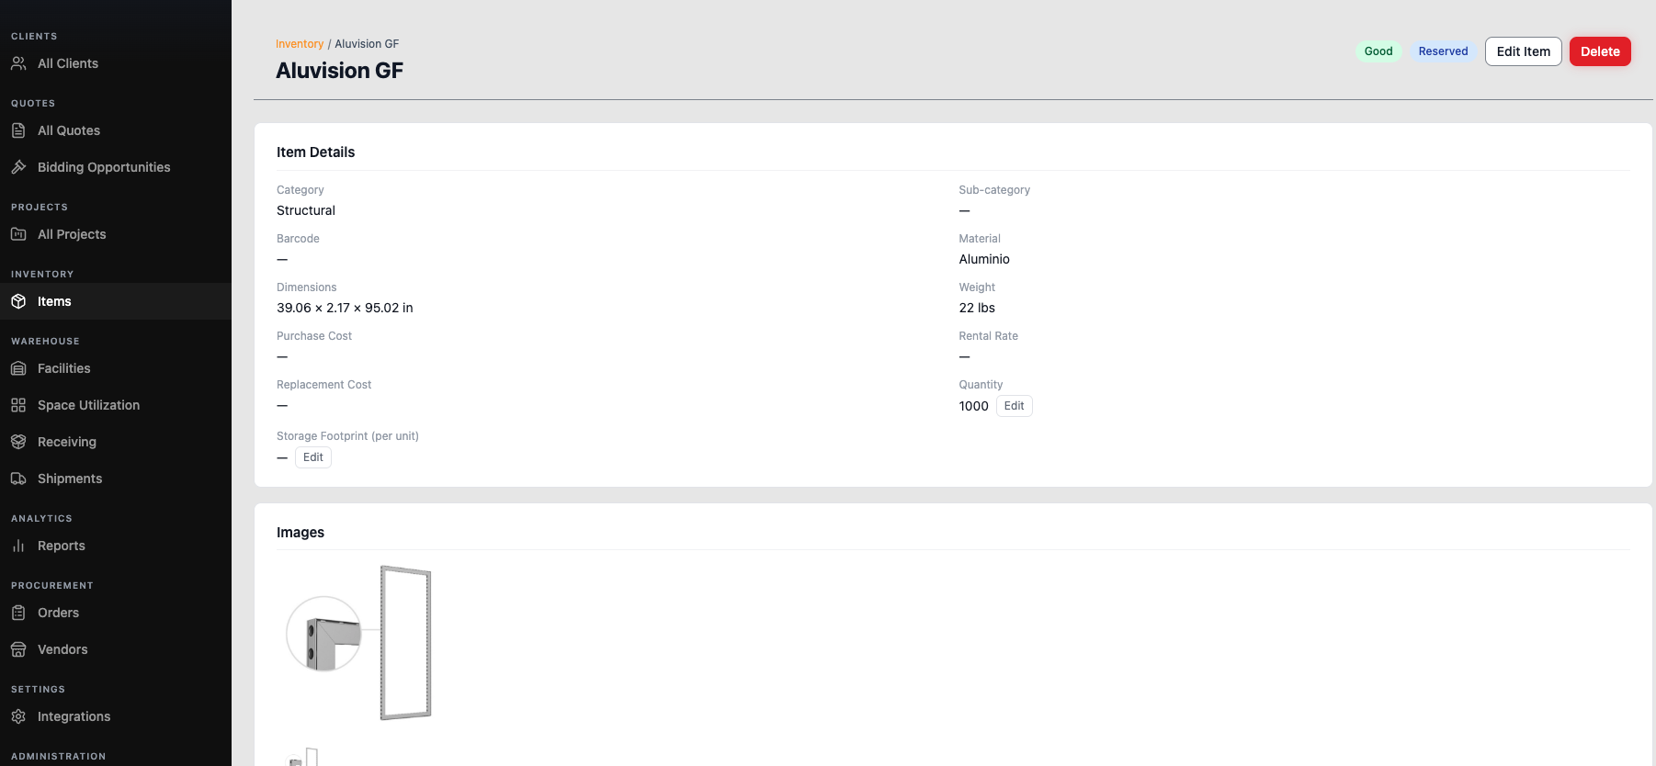1656x766 pixels.
Task: Click the Edit Item button
Action: [1523, 51]
